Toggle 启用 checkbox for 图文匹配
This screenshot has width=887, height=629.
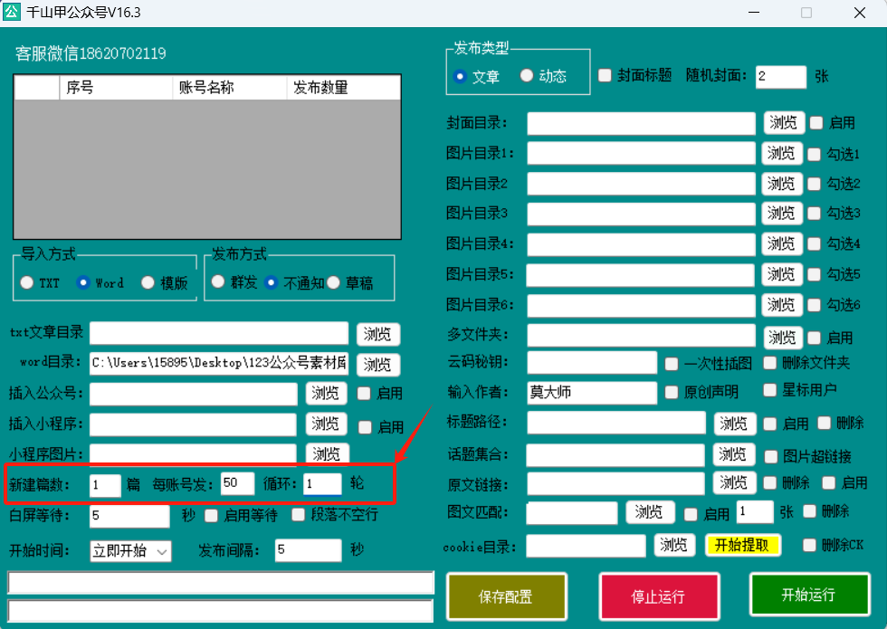click(x=691, y=514)
